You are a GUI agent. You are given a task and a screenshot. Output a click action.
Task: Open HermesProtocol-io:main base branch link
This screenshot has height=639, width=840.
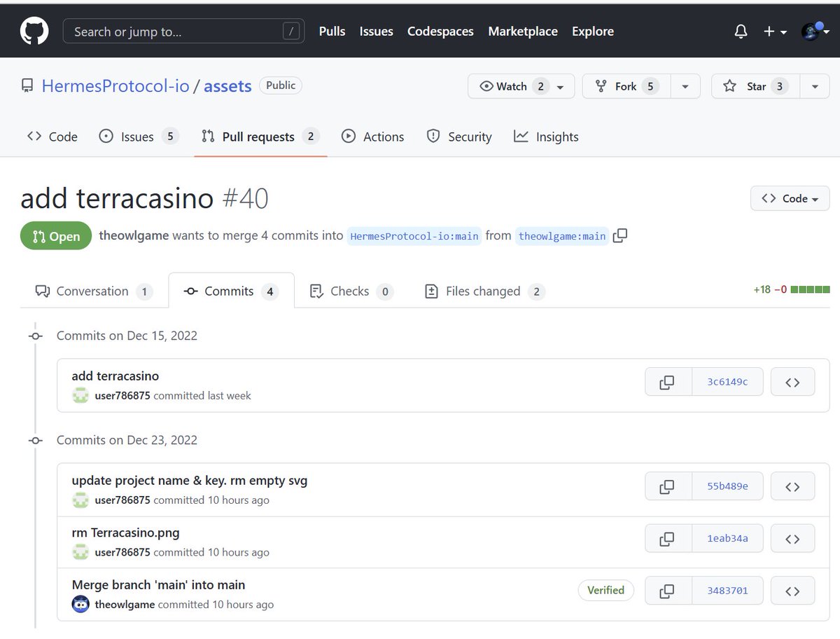414,236
